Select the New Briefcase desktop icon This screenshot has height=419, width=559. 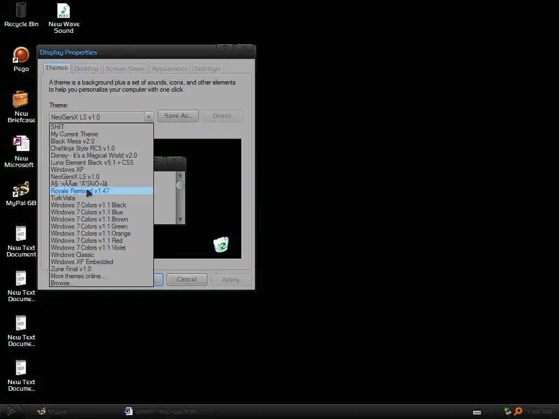(21, 107)
